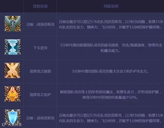
Task: Click the winged emblem skill icon
Action: (13, 24)
